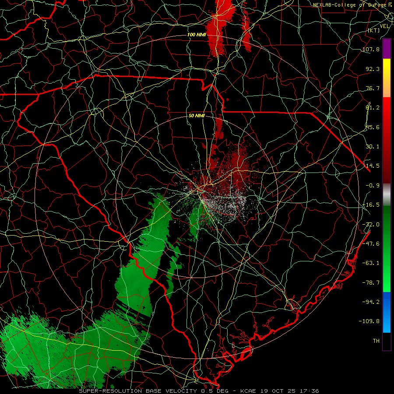
Task: Click the 100 NMI range ring label
Action: pos(197,35)
